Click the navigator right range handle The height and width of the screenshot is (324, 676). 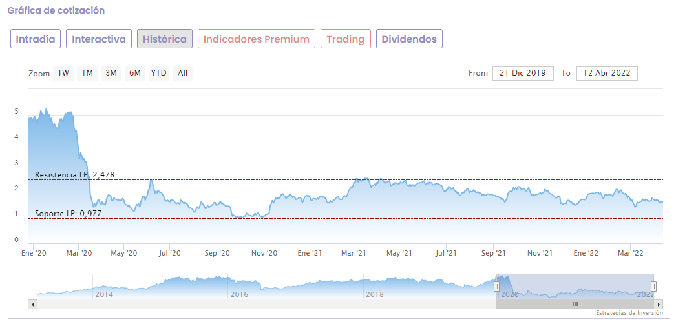[x=653, y=286]
